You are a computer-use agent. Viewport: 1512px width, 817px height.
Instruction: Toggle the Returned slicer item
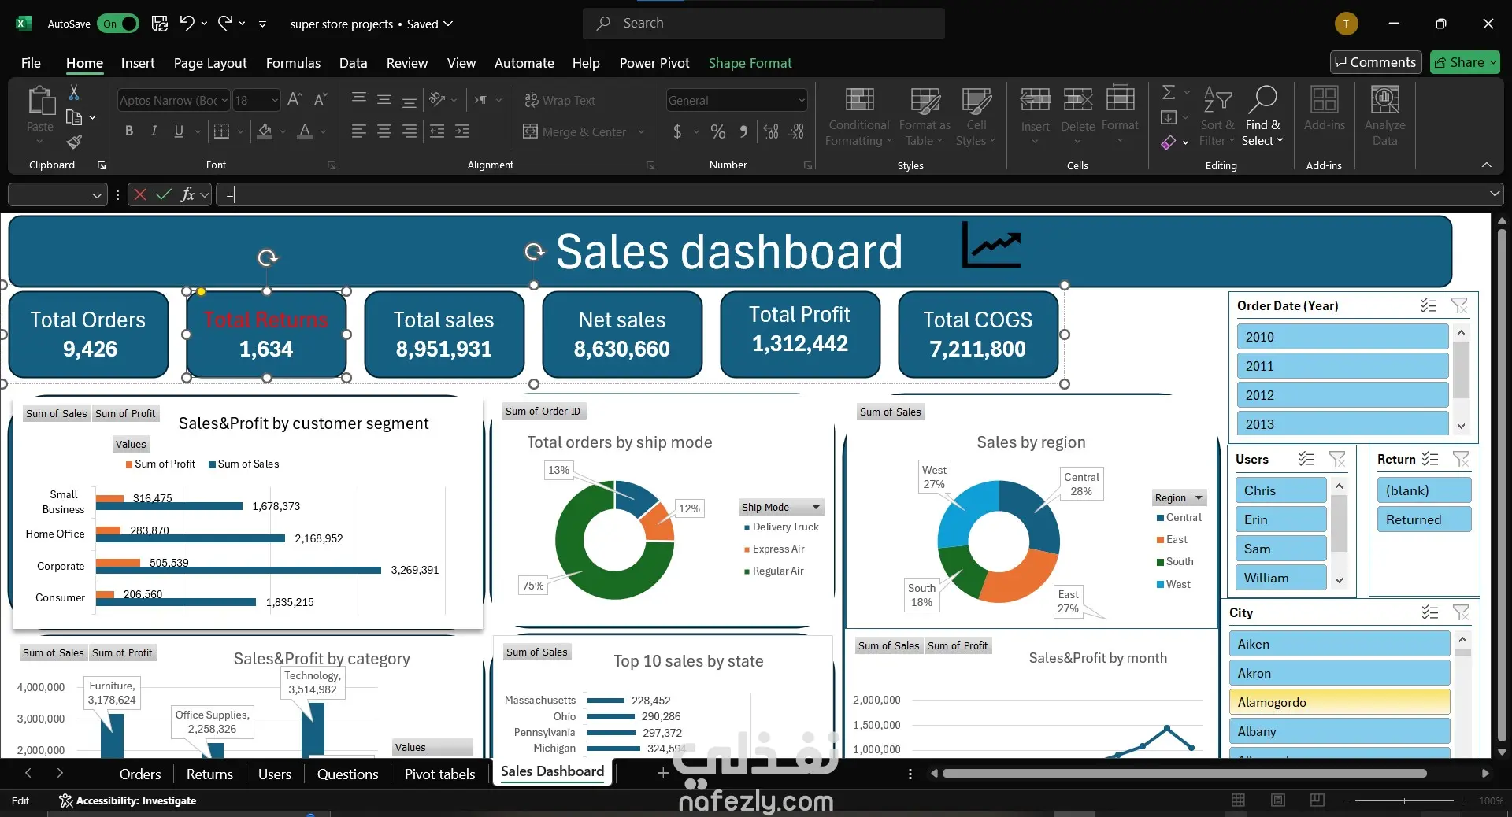[1424, 519]
